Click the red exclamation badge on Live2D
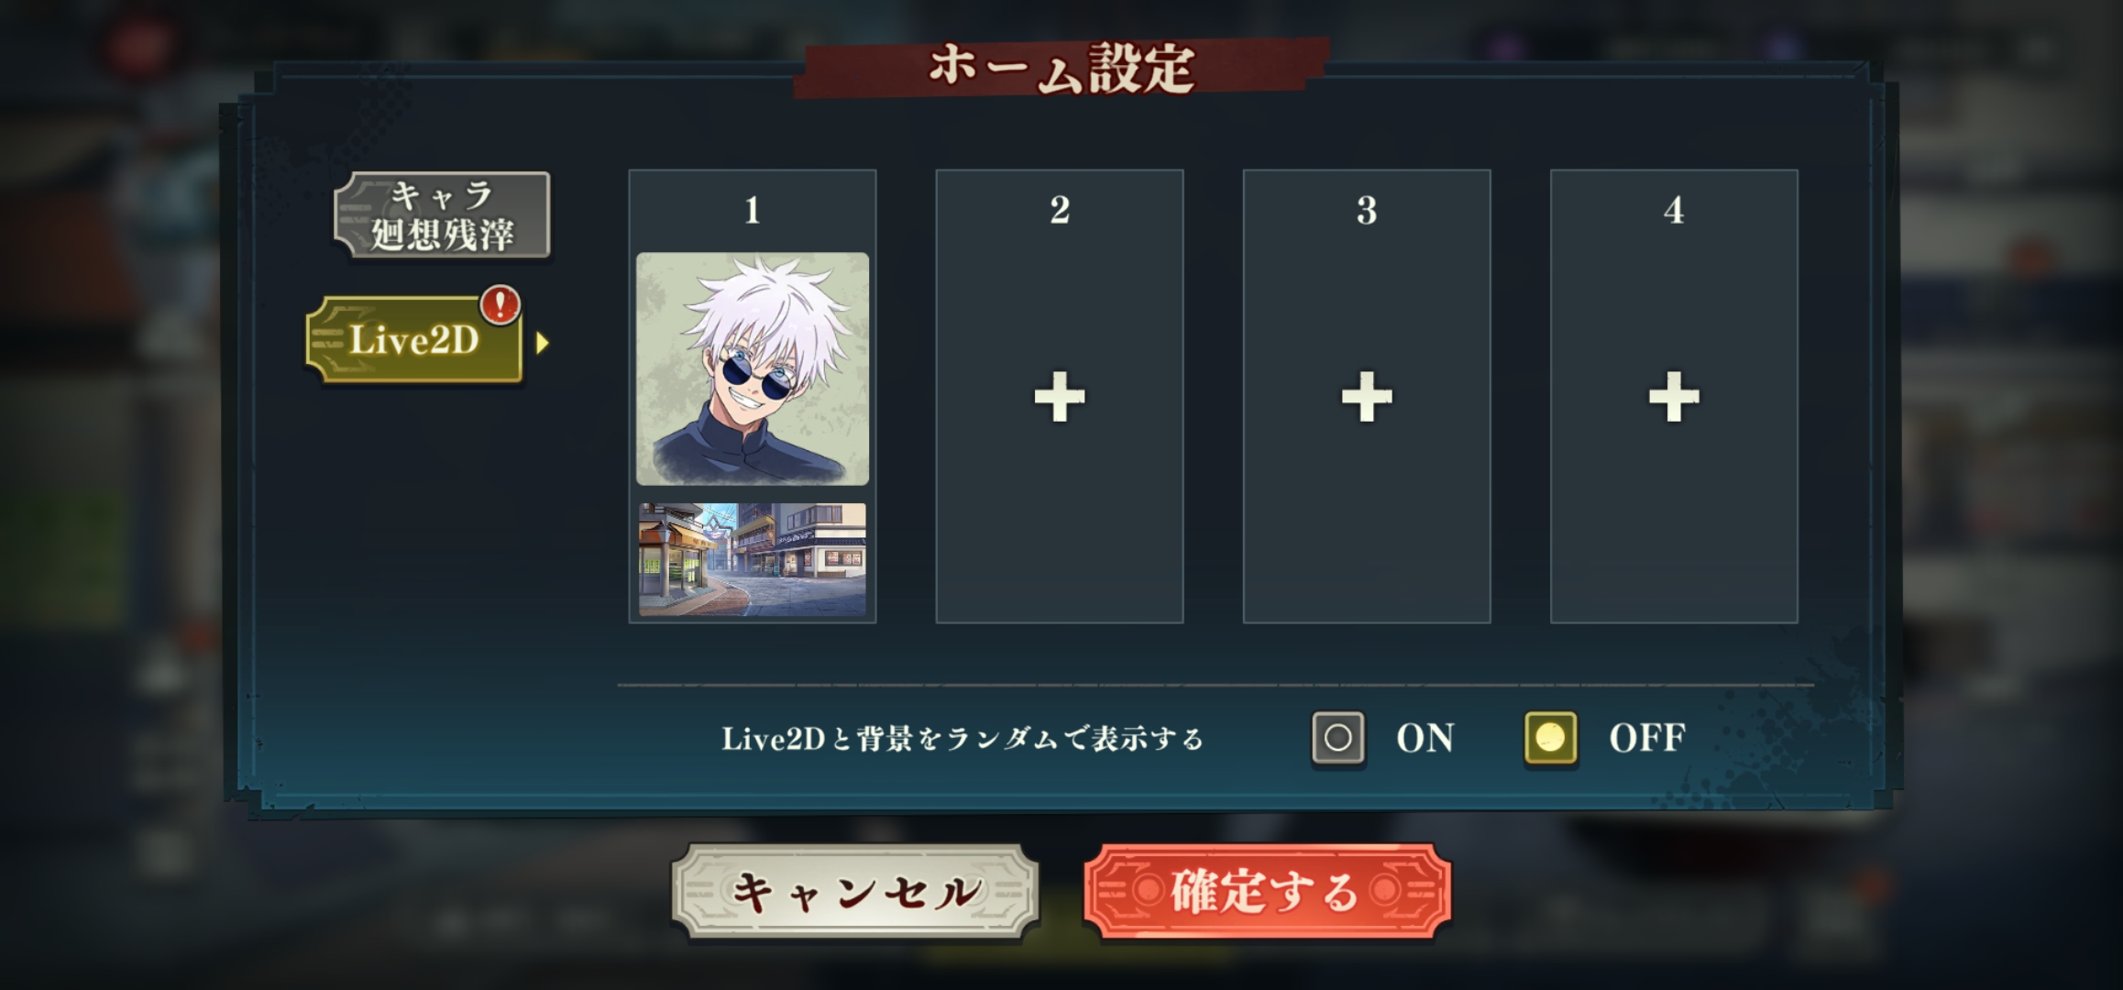This screenshot has width=2123, height=990. point(500,304)
